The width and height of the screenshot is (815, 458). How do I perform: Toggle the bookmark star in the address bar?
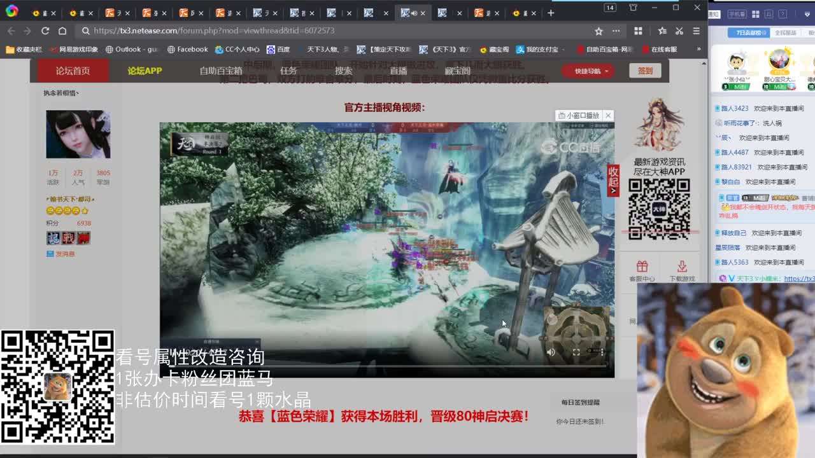[x=599, y=31]
